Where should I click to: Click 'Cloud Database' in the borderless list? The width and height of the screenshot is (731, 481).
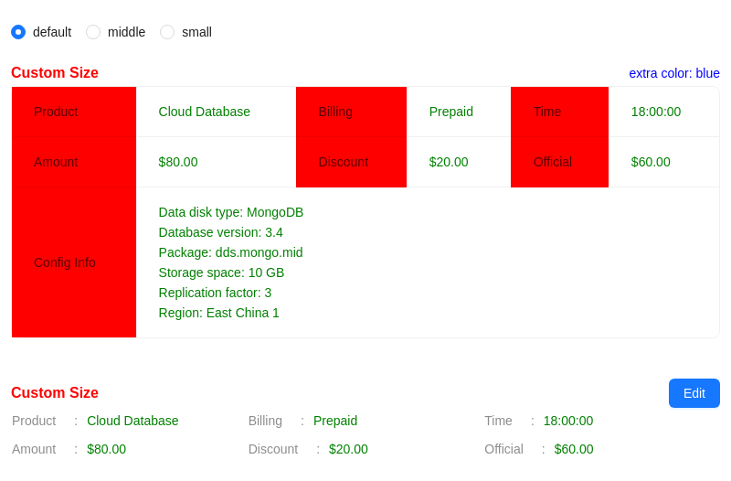[x=132, y=421]
